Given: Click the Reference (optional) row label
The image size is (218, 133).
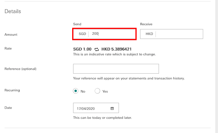Looking at the screenshot, I should (20, 69).
